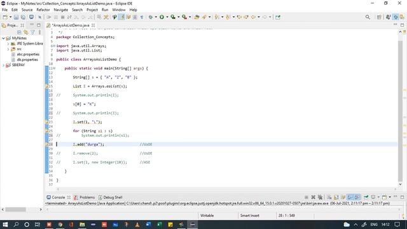407x229 pixels.
Task: Expand the src folder node
Action: (8, 49)
